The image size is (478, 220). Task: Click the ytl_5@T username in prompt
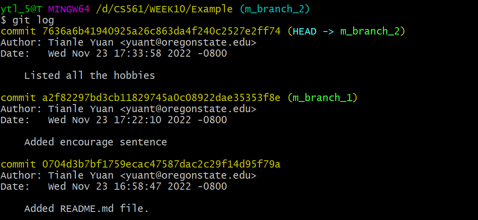[21, 9]
